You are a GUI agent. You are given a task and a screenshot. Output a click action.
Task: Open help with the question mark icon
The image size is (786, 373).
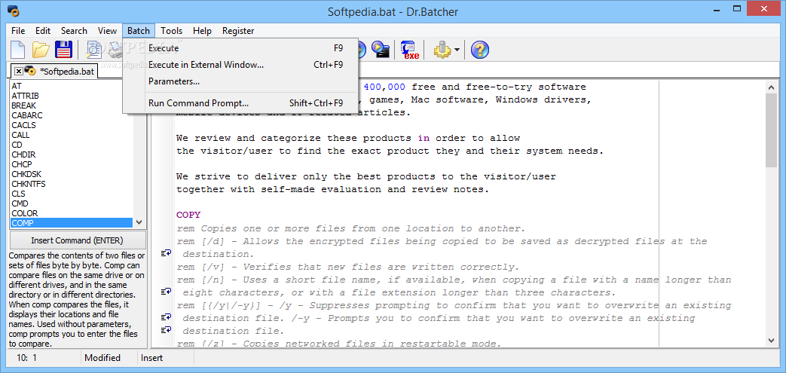point(480,50)
